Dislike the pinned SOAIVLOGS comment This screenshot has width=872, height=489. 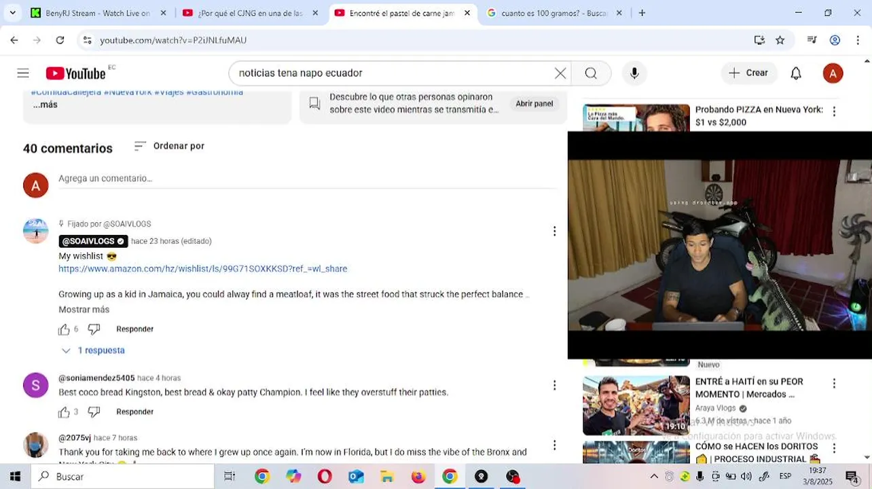click(94, 329)
